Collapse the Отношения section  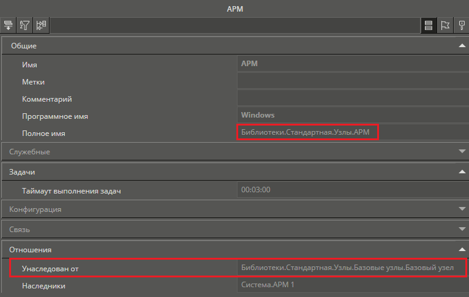[462, 250]
